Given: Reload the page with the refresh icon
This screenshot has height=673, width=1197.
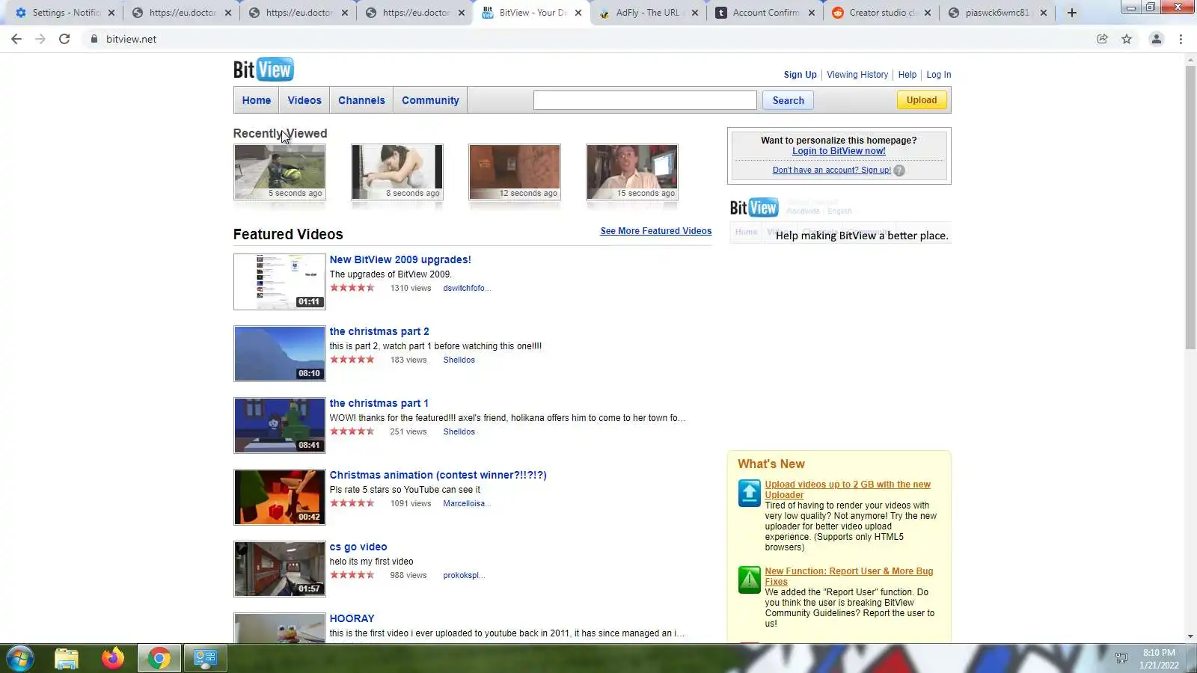Looking at the screenshot, I should [64, 39].
